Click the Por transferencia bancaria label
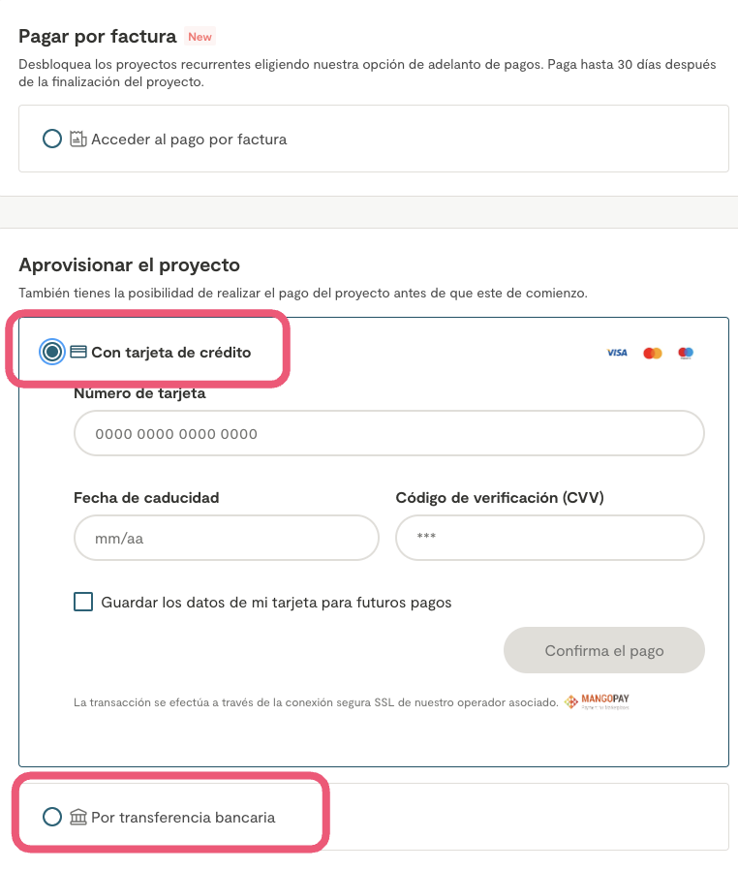This screenshot has height=870, width=738. point(183,817)
